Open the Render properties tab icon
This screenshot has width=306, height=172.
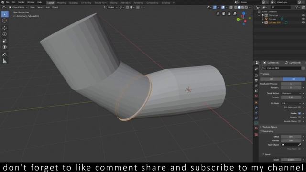[x=256, y=75]
